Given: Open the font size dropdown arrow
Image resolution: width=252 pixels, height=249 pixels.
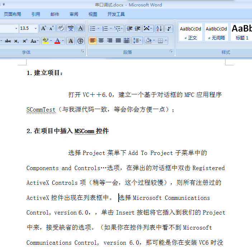Looking at the screenshot, I should [x=36, y=28].
